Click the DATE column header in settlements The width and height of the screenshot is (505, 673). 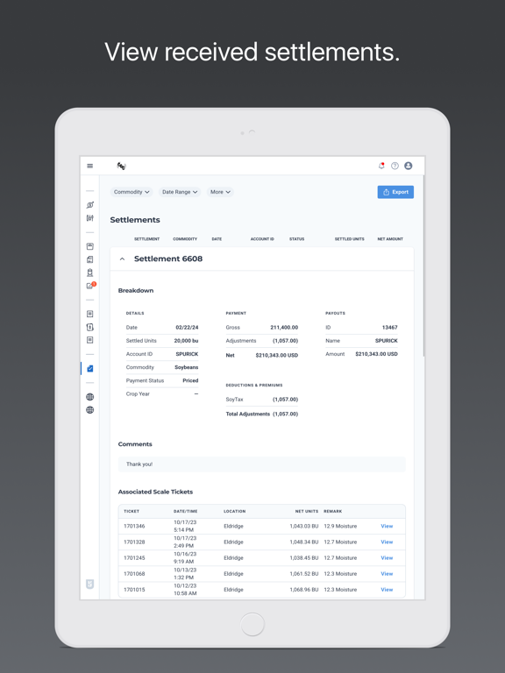pyautogui.click(x=217, y=239)
